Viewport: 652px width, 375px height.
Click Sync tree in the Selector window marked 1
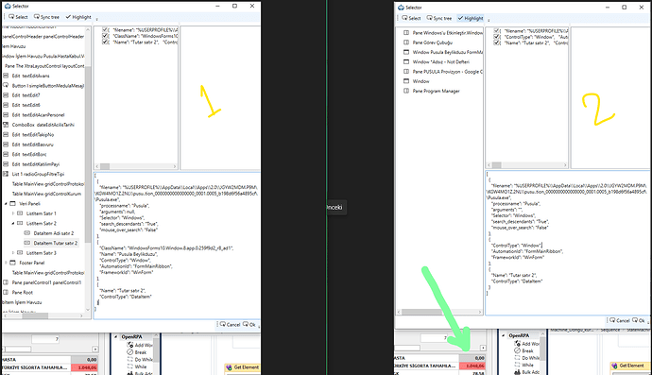tap(46, 17)
